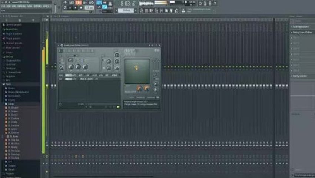
Task: Click the help question-mark icon top right
Action: [215, 3]
